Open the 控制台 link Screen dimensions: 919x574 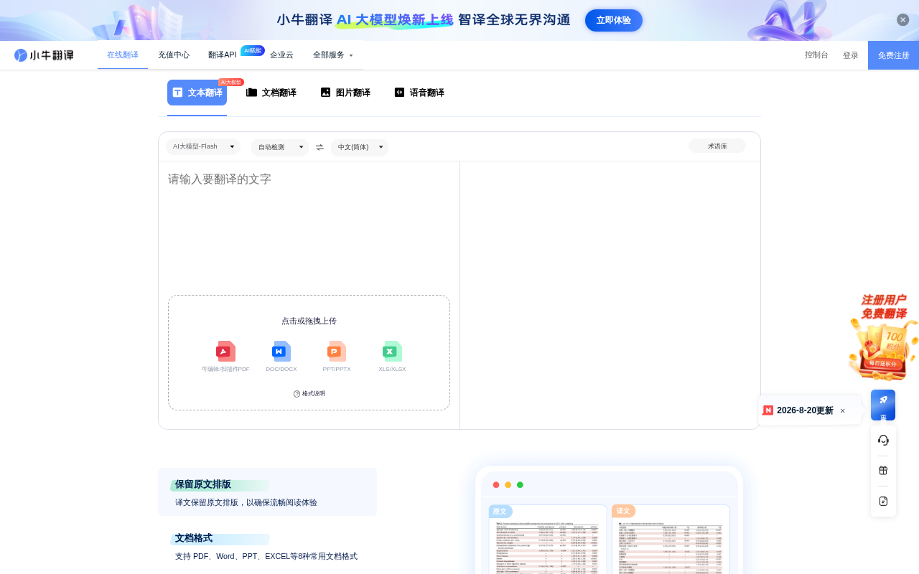coord(816,55)
